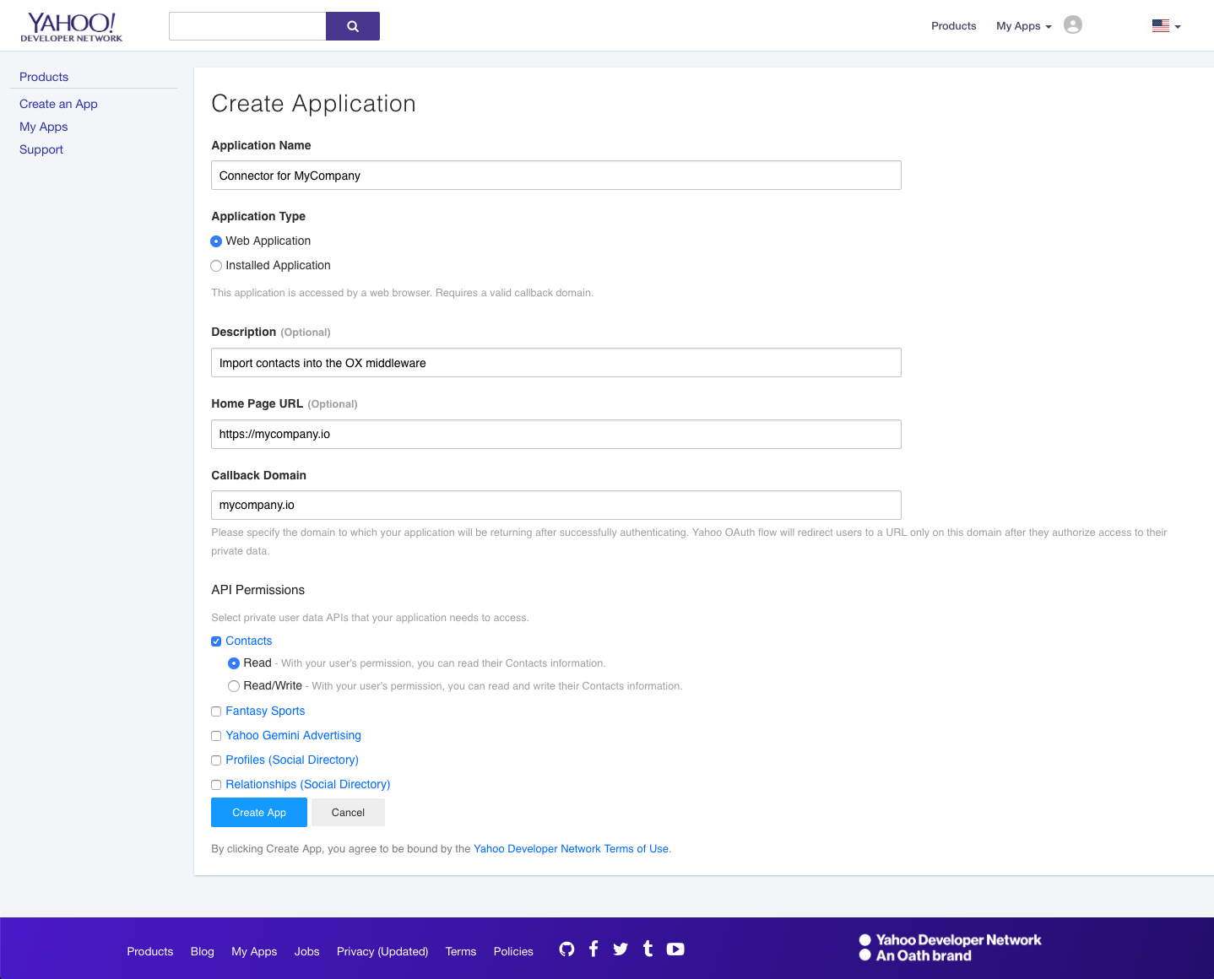Open Yahoo Developer Network Terms of Use link

coord(572,849)
